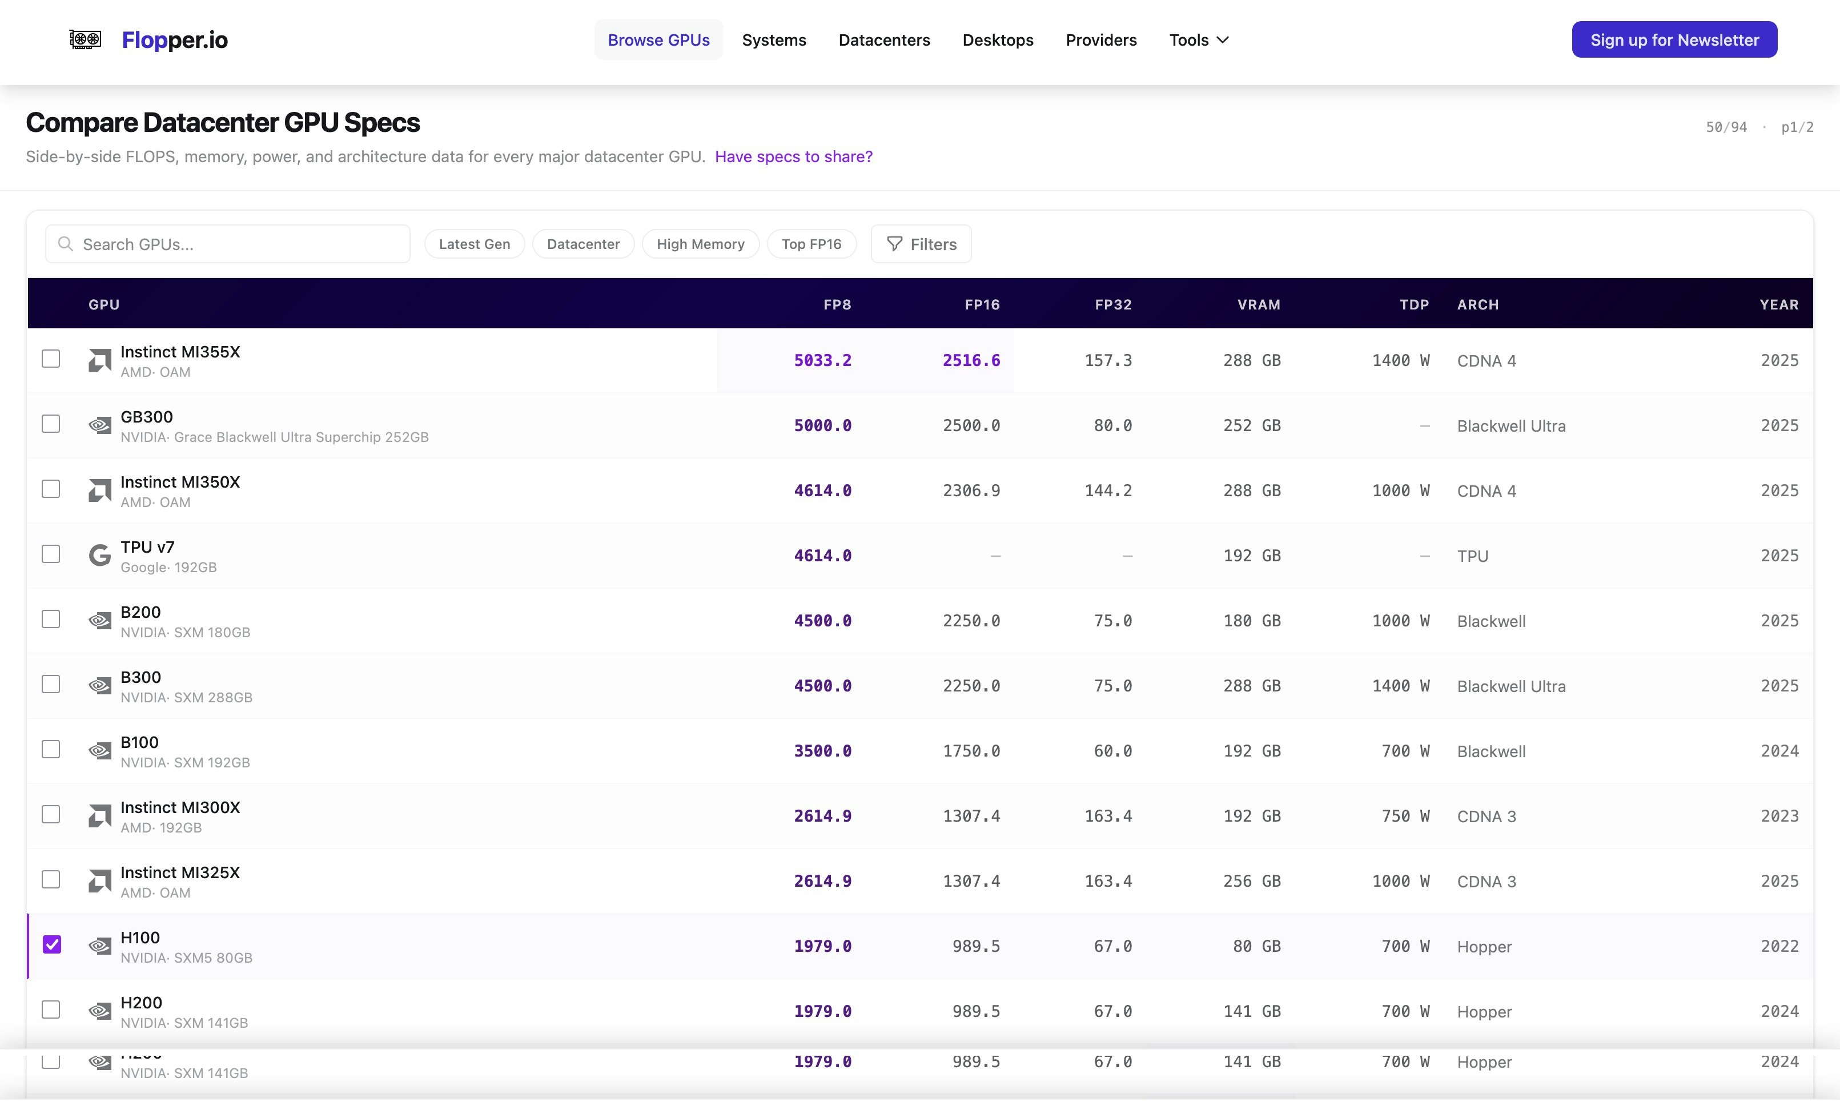Click the Flopper.io GPU logo icon
1840x1106 pixels.
pos(85,39)
